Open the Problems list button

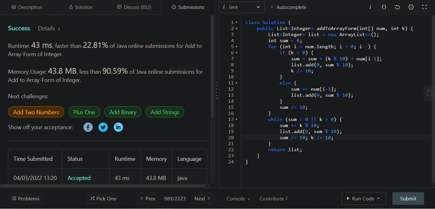coord(26,199)
